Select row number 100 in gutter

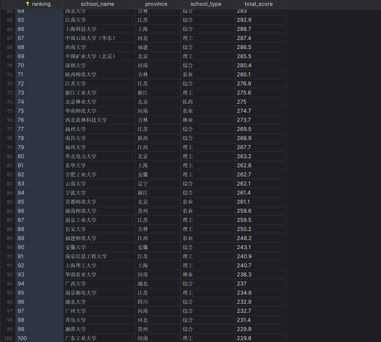(8, 338)
